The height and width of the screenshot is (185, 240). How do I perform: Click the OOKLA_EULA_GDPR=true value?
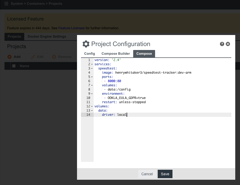click(127, 98)
